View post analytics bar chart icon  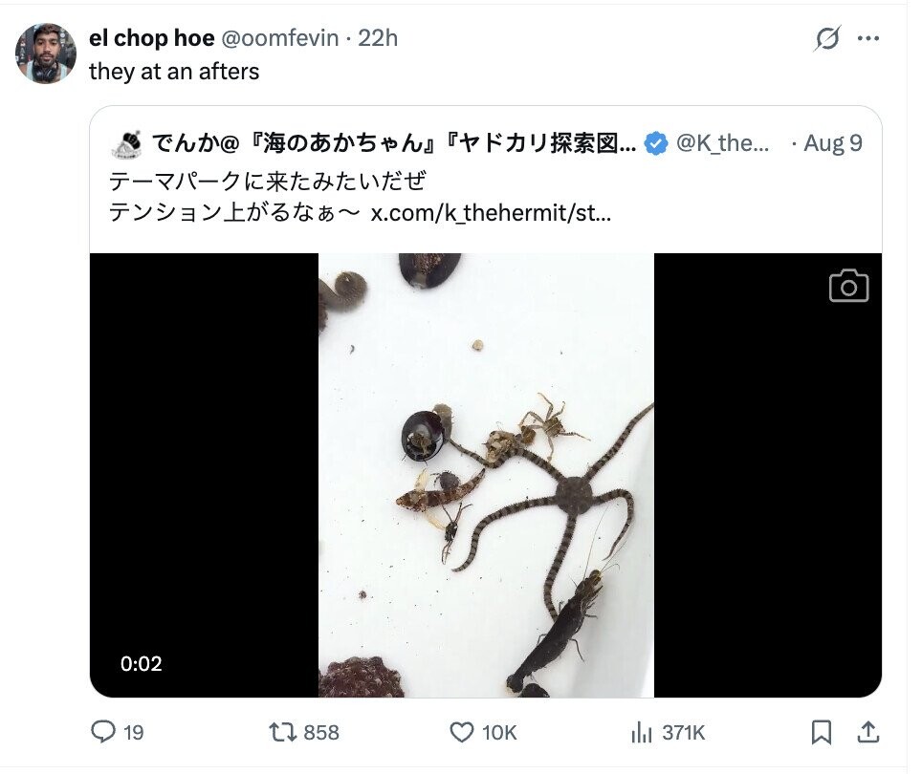pyautogui.click(x=640, y=732)
